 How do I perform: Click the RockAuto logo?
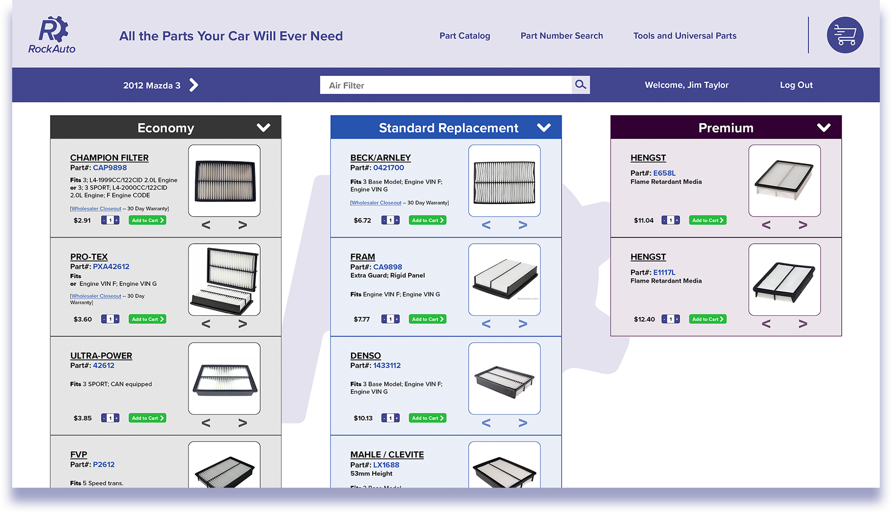point(52,35)
